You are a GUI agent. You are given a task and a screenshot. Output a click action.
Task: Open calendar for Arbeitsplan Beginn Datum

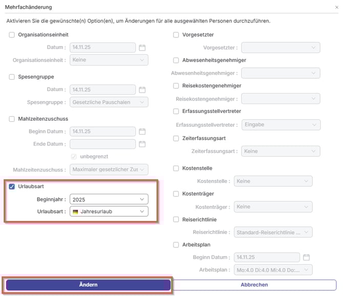[x=307, y=257]
